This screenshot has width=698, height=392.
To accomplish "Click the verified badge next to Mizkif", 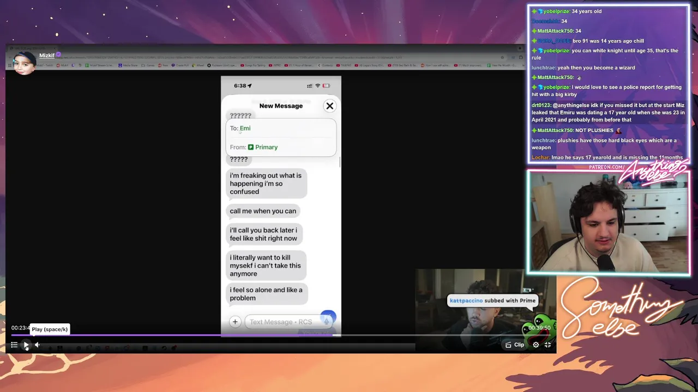I will click(58, 55).
